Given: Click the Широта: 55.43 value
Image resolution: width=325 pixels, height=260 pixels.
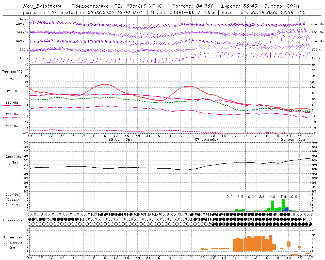Looking at the screenshot, I should pos(239,6).
